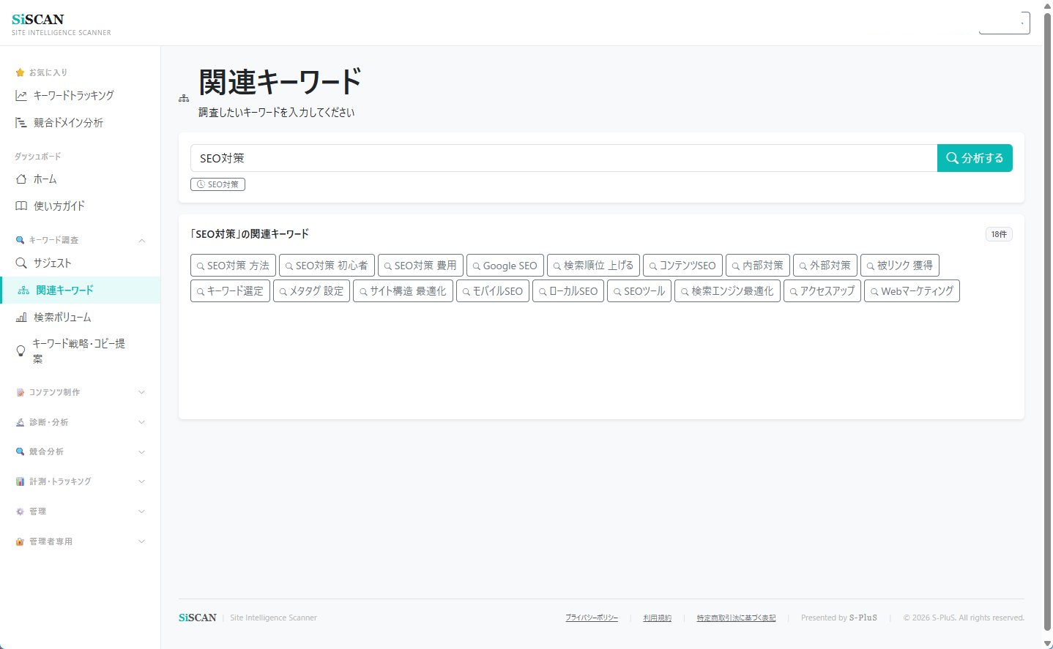Select the キーワード選定 keyword chip

pyautogui.click(x=230, y=291)
